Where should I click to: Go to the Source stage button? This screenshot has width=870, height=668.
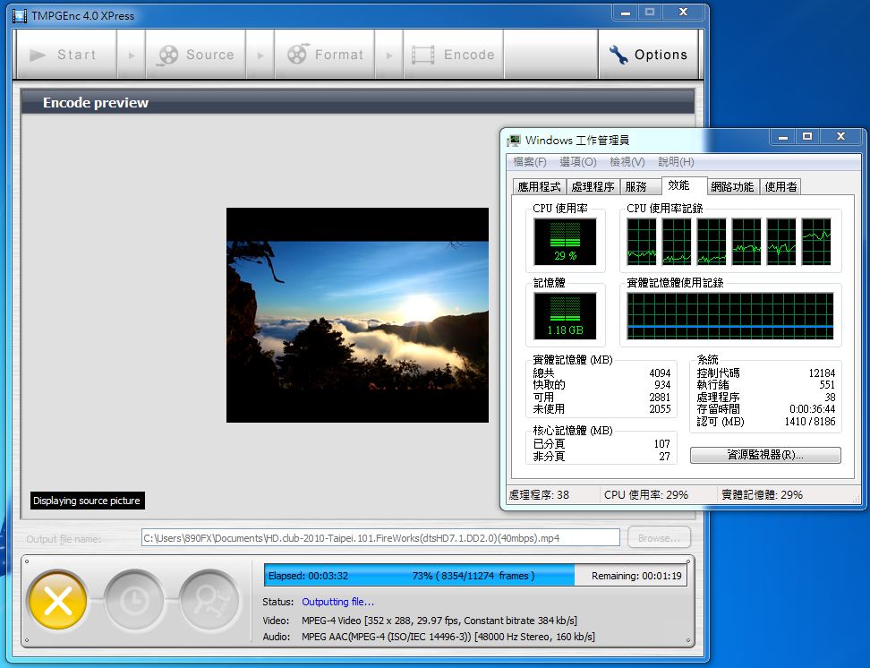(195, 55)
